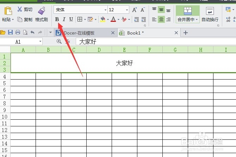This screenshot has height=157, width=236.
Task: Save the workbook with the floppy icon
Action: pyautogui.click(x=10, y=32)
